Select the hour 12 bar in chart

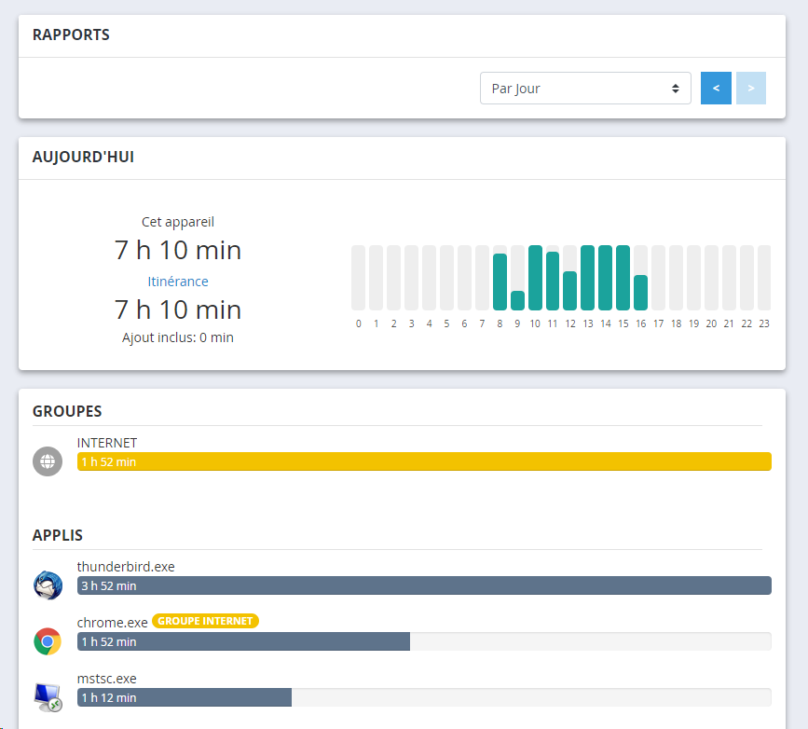click(570, 290)
